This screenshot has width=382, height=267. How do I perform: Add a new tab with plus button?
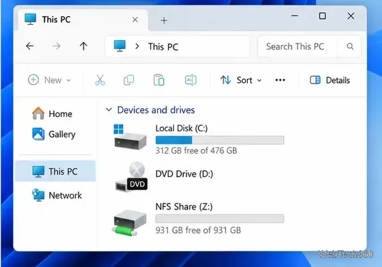pyautogui.click(x=164, y=20)
